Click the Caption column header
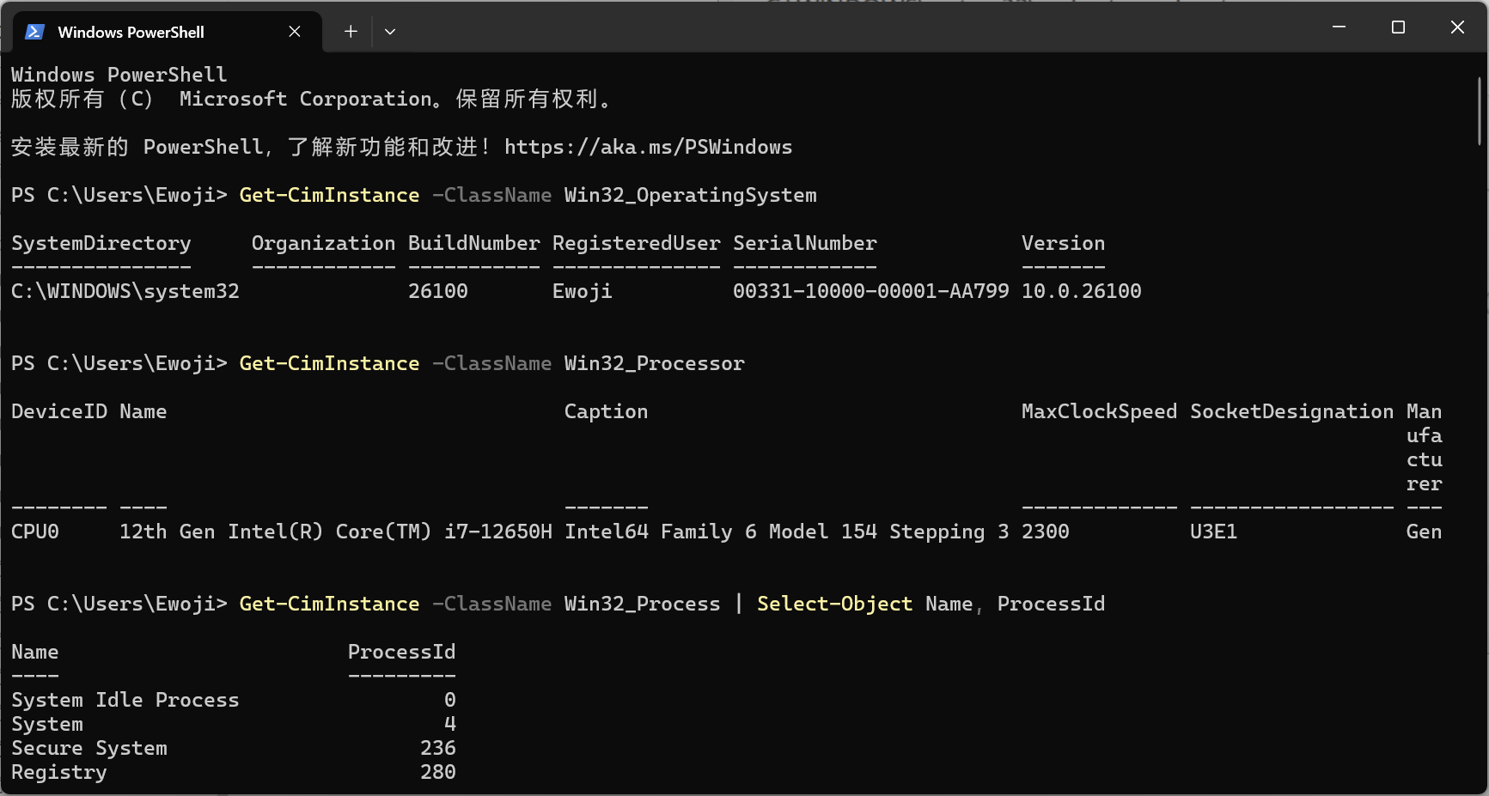 coord(606,411)
